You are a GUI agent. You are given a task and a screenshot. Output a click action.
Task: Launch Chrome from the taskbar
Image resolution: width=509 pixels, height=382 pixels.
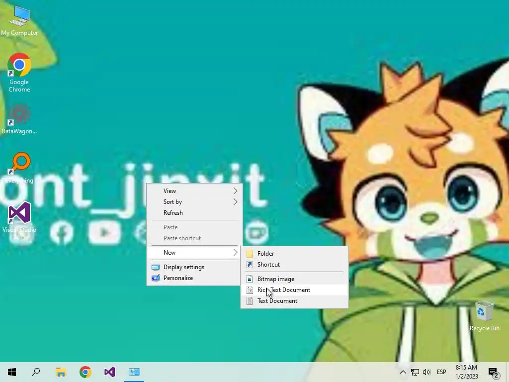tap(85, 372)
